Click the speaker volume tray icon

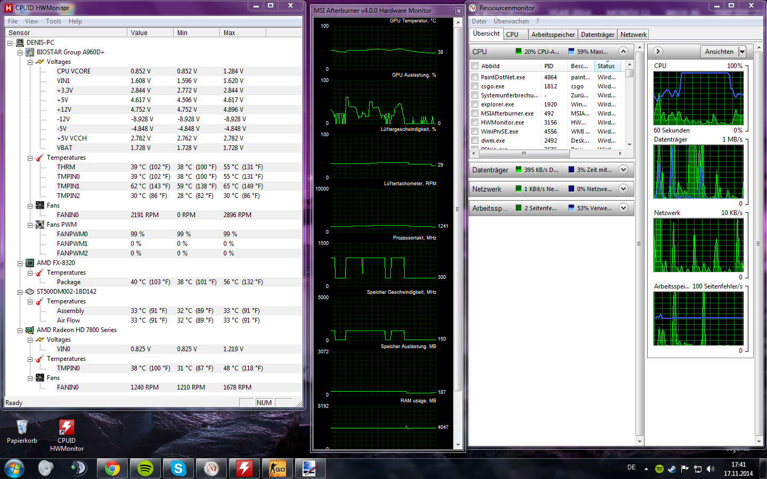[x=711, y=469]
